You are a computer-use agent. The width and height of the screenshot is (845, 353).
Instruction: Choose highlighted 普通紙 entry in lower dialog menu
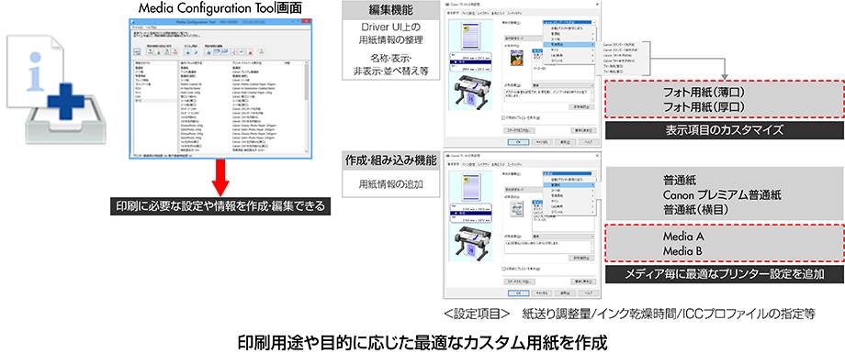pyautogui.click(x=569, y=184)
